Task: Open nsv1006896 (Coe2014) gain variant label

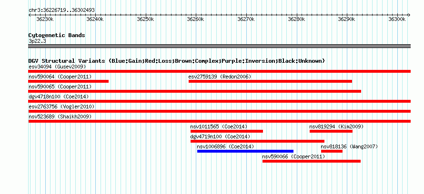Action: pos(225,146)
